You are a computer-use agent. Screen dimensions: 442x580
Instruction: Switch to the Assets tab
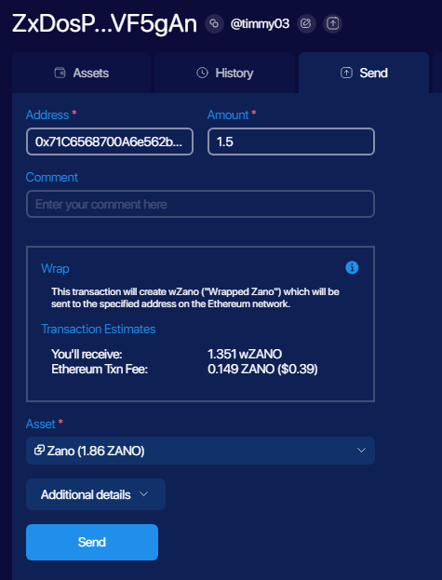[x=82, y=73]
